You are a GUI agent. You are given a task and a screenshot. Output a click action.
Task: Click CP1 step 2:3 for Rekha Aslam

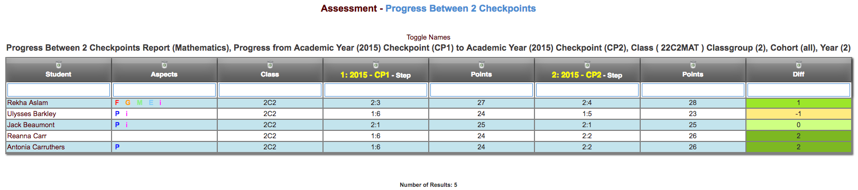376,103
